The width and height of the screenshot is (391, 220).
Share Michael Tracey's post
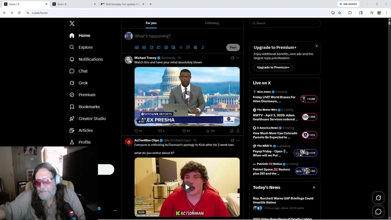(238, 131)
